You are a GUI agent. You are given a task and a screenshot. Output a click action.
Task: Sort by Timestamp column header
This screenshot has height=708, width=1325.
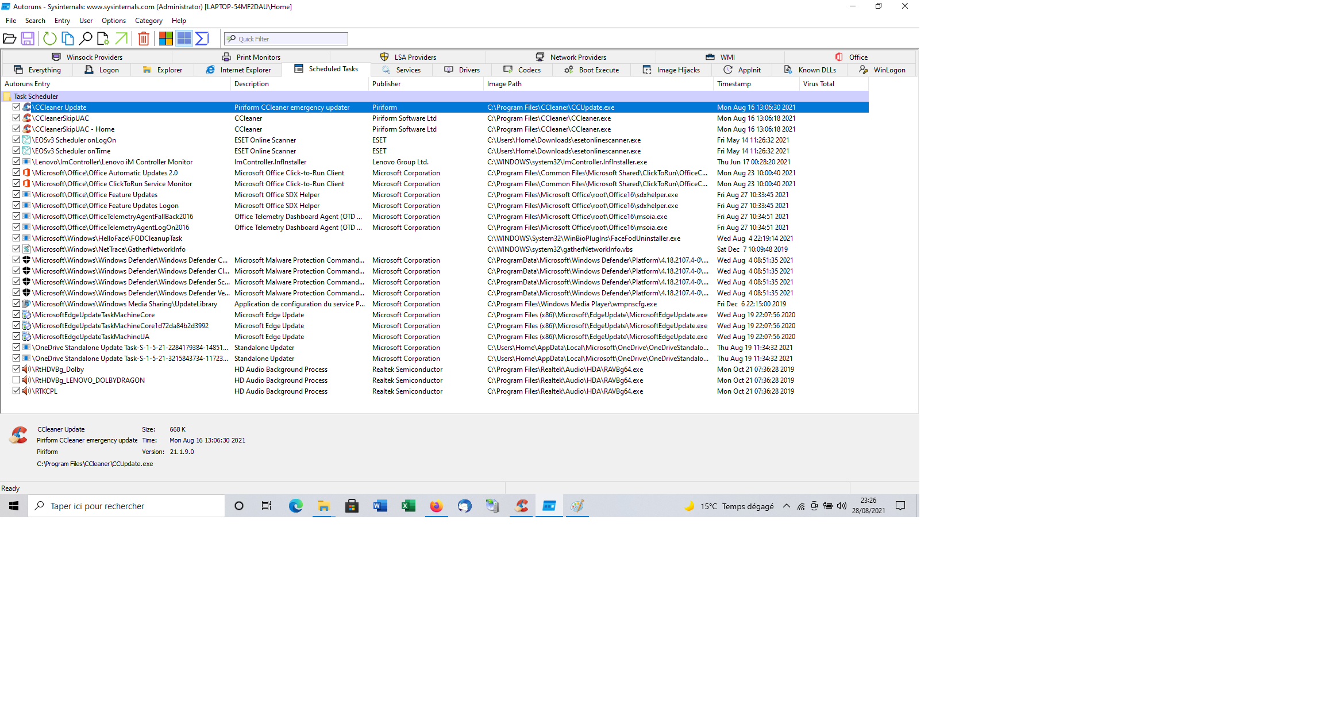[x=756, y=83]
